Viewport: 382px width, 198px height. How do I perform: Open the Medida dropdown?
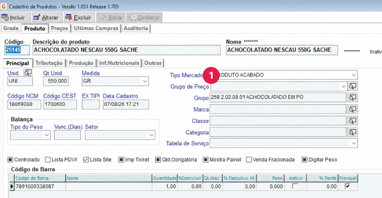(x=145, y=81)
